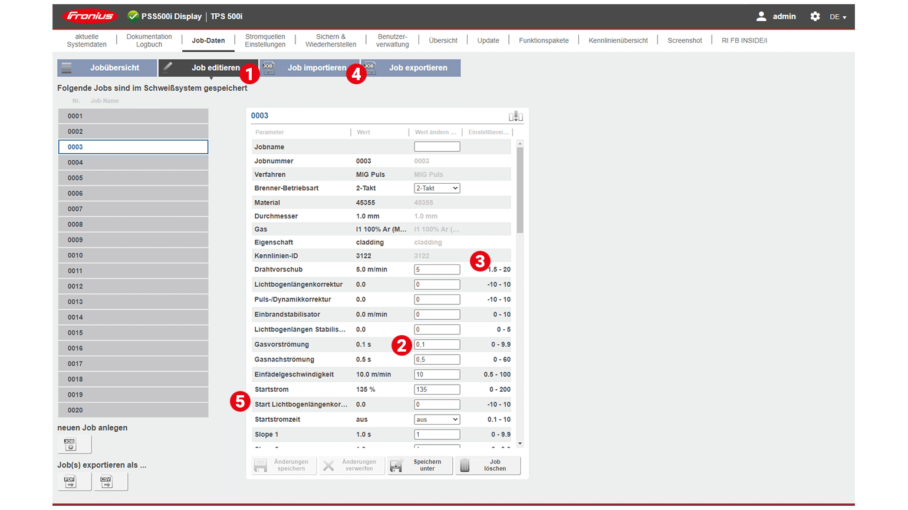Export jobs as CSV icon
The width and height of the screenshot is (908, 510).
pyautogui.click(x=106, y=482)
